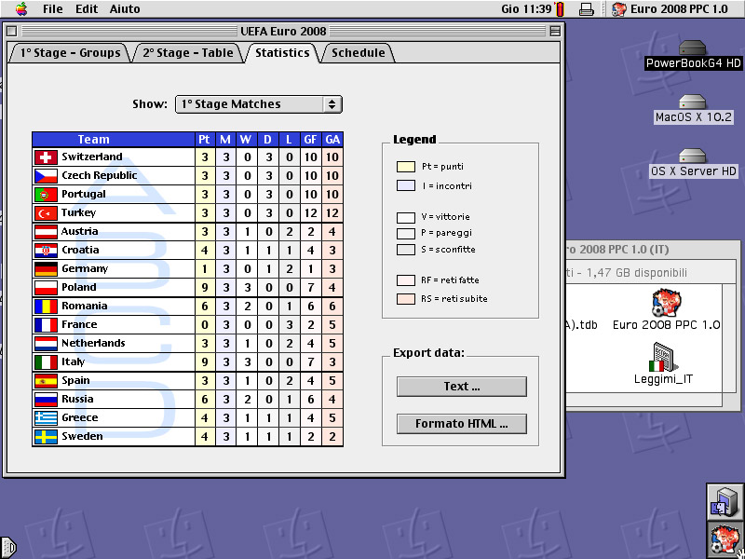
Task: Click the Greece flag icon
Action: tap(46, 417)
